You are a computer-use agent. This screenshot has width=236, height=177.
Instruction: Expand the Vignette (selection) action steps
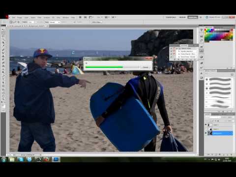pyautogui.click(x=179, y=51)
